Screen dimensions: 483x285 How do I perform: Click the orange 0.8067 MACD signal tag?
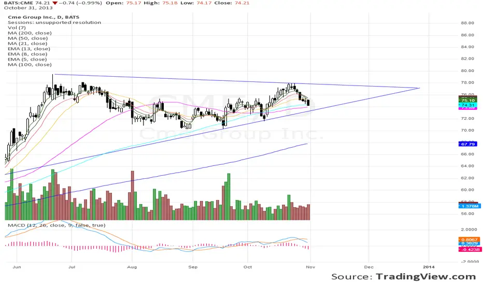point(470,239)
